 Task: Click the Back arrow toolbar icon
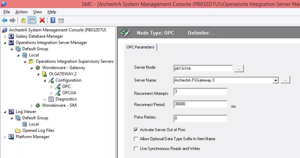5,20
